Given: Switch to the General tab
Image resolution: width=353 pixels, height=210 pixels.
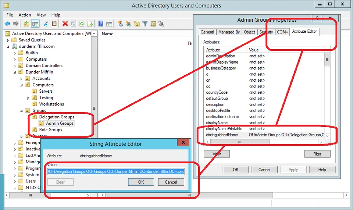Looking at the screenshot, I should [x=207, y=32].
